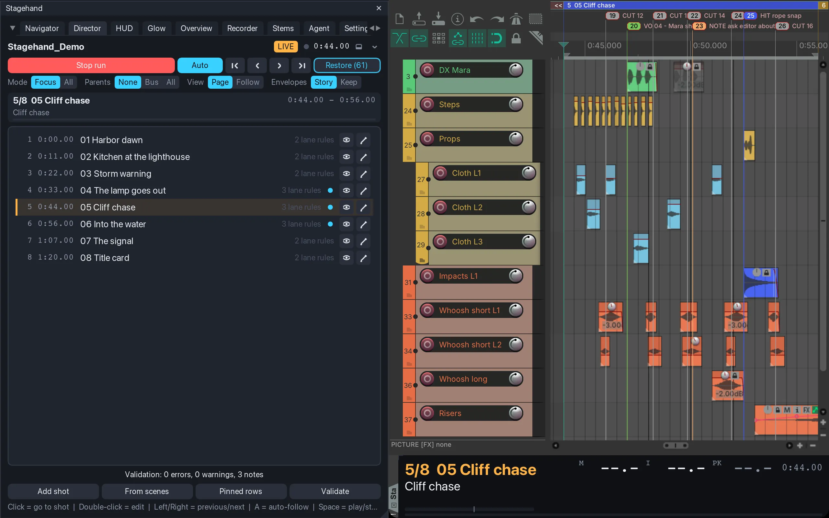The image size is (829, 518).
Task: Set Mode to Focus
Action: pos(45,82)
